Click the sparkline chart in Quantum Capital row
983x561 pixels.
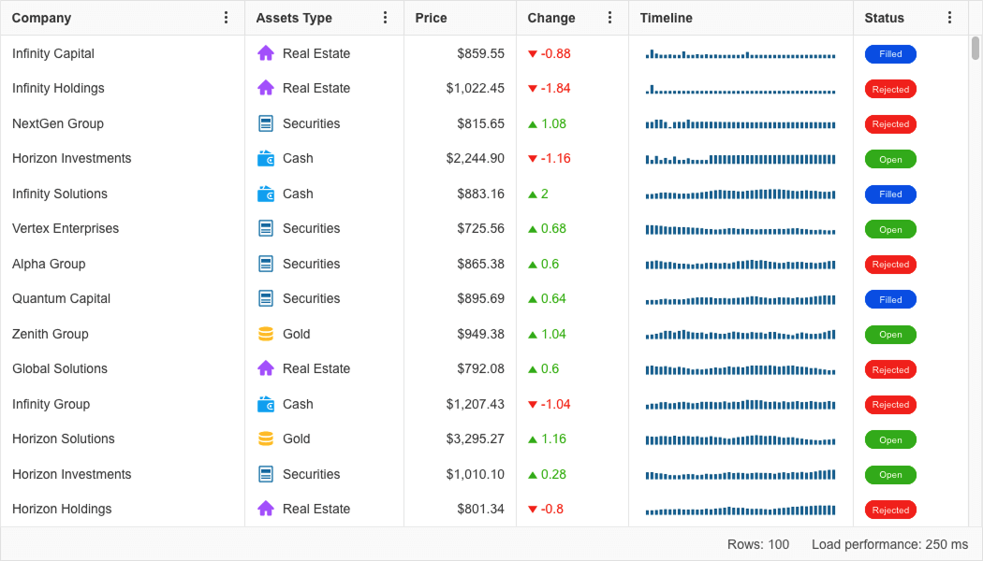[x=740, y=299]
